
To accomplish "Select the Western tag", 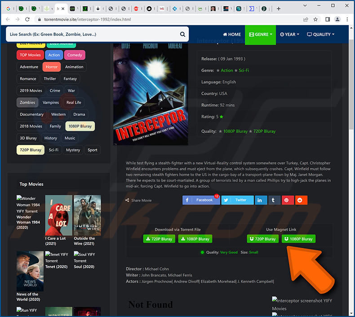I will click(58, 114).
